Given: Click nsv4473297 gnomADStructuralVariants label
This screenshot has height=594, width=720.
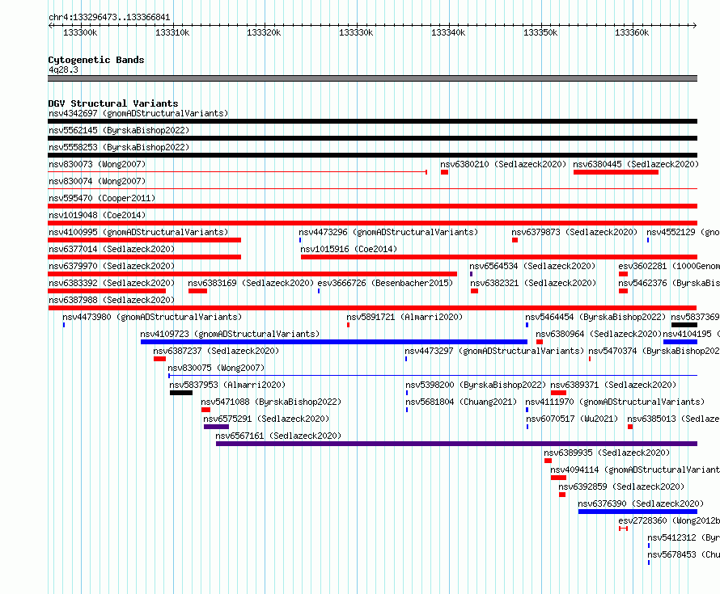Looking at the screenshot, I should point(494,351).
